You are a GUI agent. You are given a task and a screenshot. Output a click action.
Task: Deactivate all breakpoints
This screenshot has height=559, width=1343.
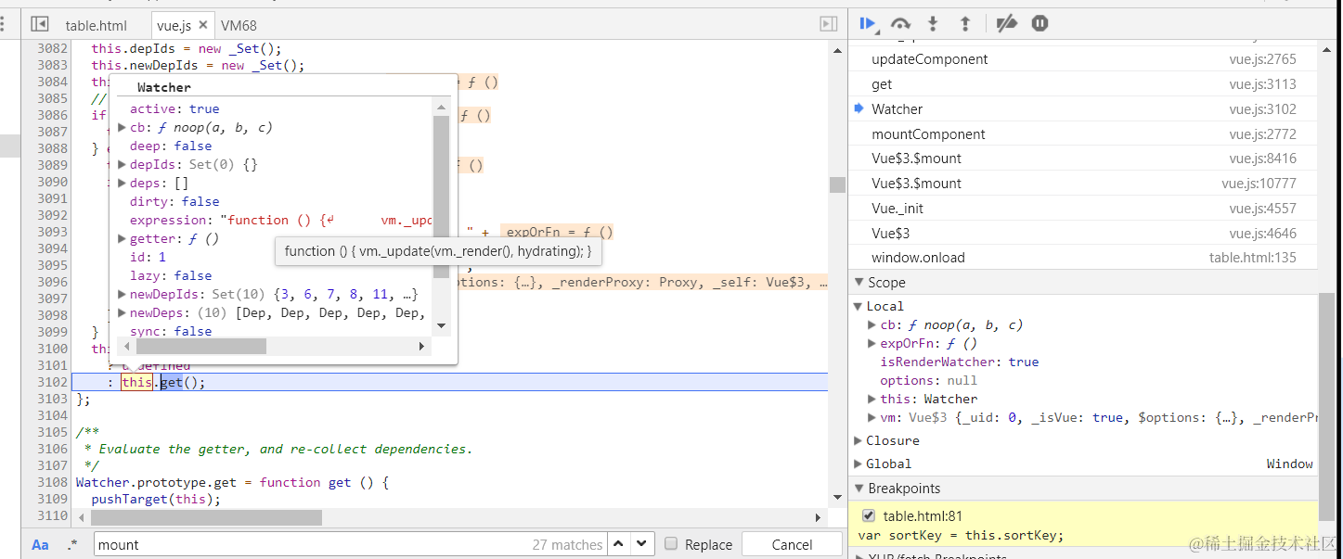[1006, 24]
